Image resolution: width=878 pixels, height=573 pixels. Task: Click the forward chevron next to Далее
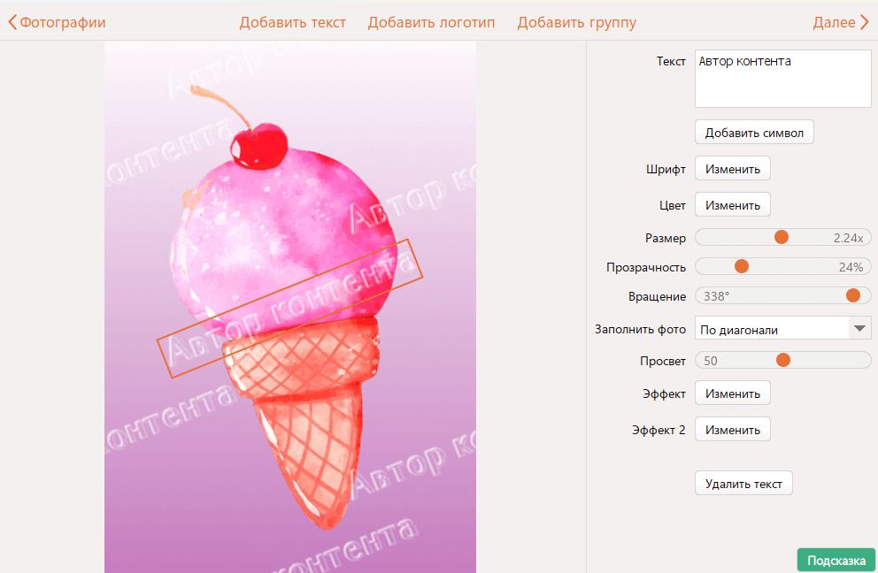(865, 22)
